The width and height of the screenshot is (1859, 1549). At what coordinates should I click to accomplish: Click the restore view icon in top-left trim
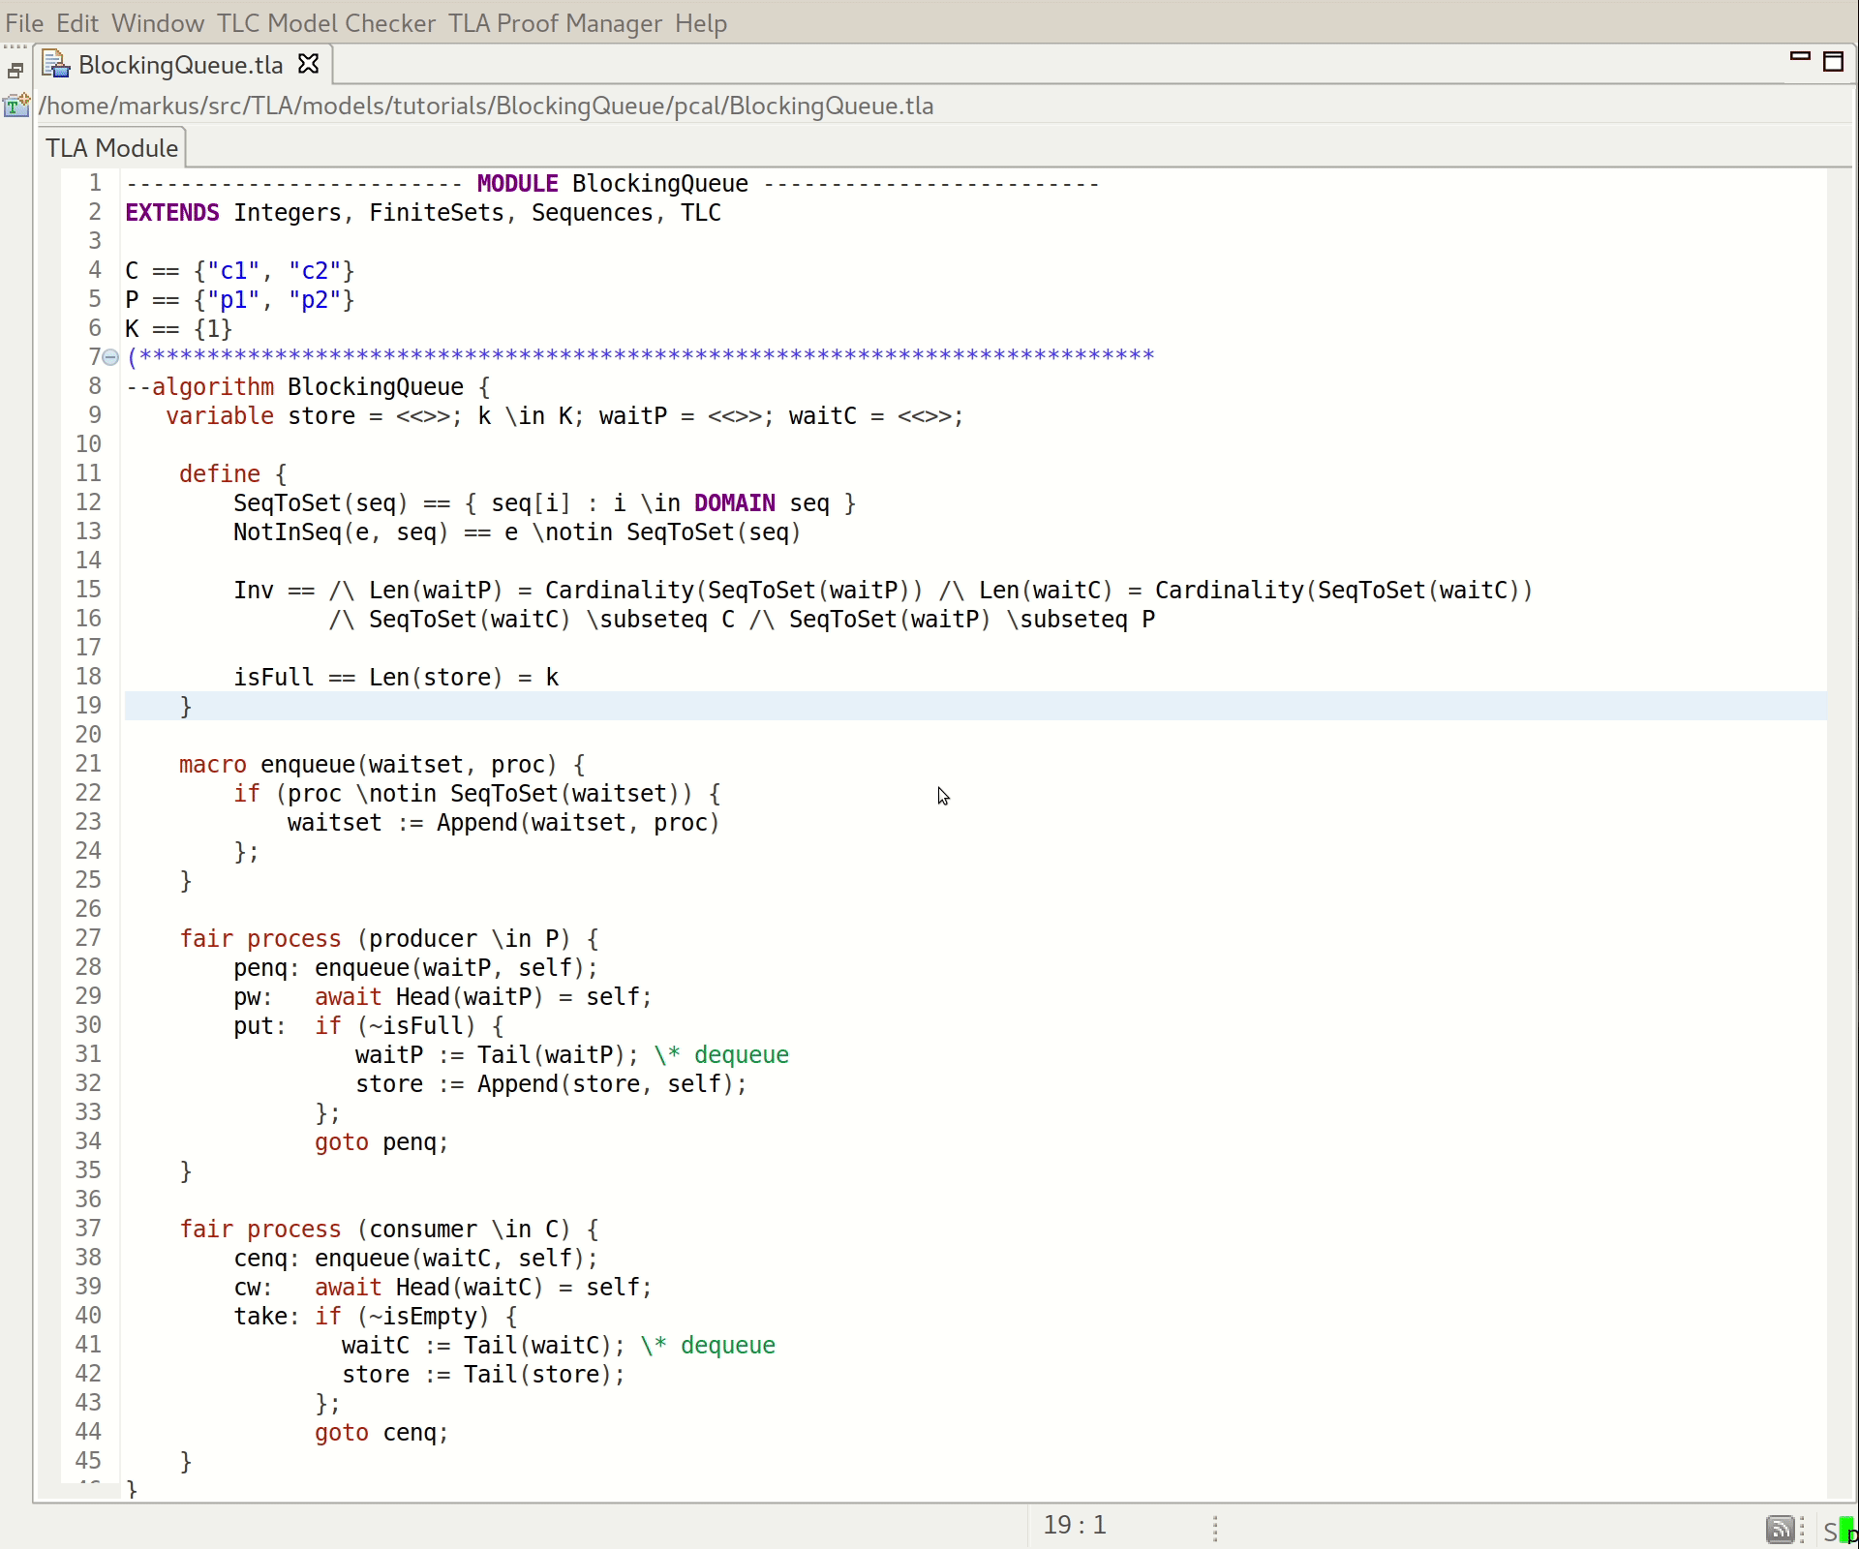(x=14, y=70)
